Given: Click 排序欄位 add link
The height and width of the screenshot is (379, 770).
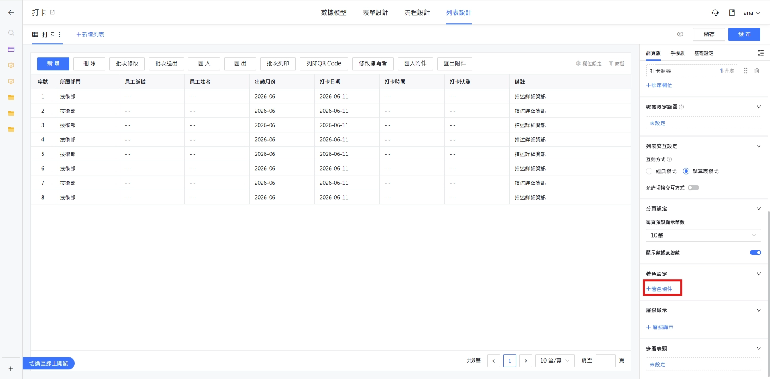Looking at the screenshot, I should [659, 85].
